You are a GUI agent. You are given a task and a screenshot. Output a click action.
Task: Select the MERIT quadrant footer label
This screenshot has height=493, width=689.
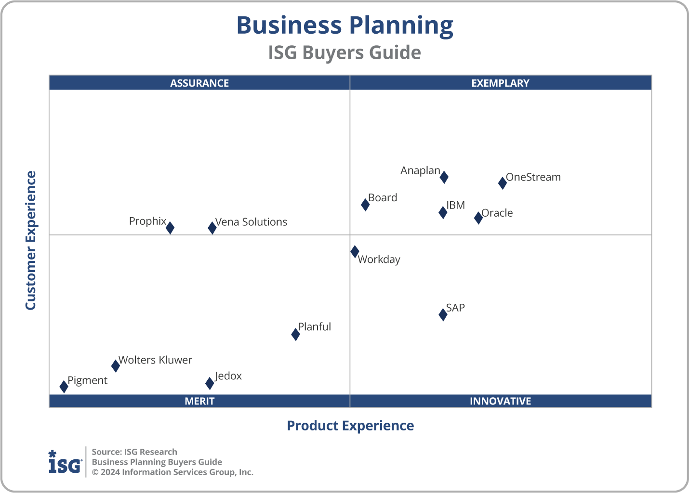point(199,401)
